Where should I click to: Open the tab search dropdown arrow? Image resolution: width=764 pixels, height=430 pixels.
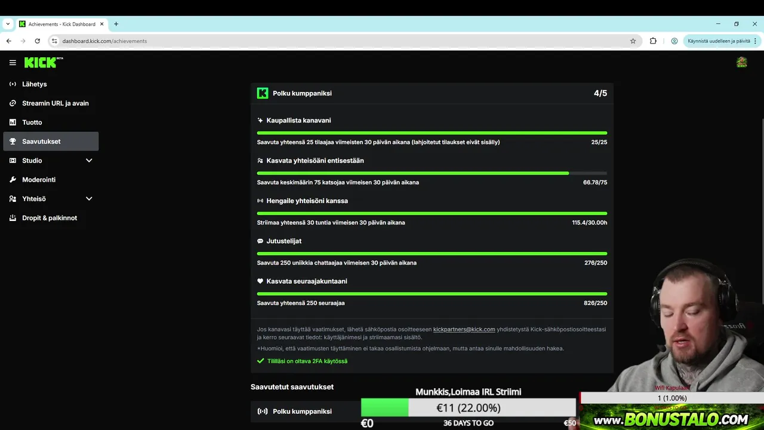click(x=8, y=24)
